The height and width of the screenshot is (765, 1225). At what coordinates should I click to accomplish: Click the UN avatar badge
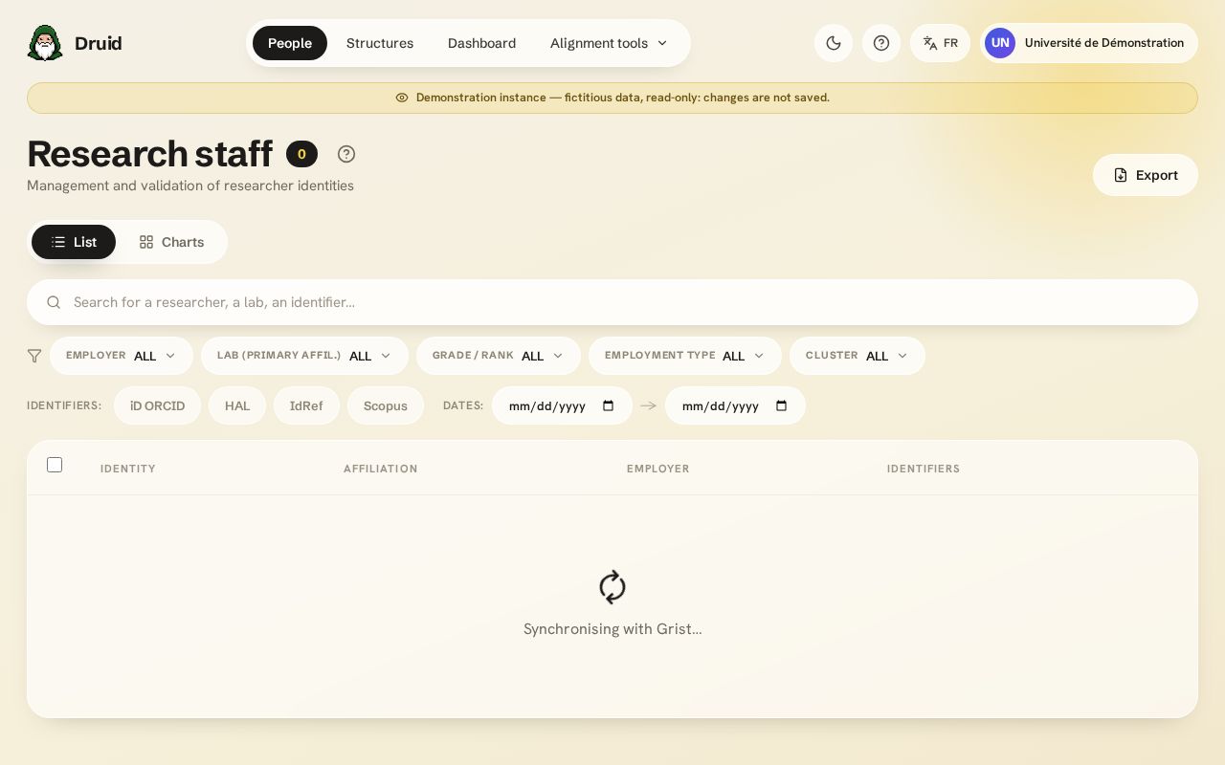coord(1000,43)
